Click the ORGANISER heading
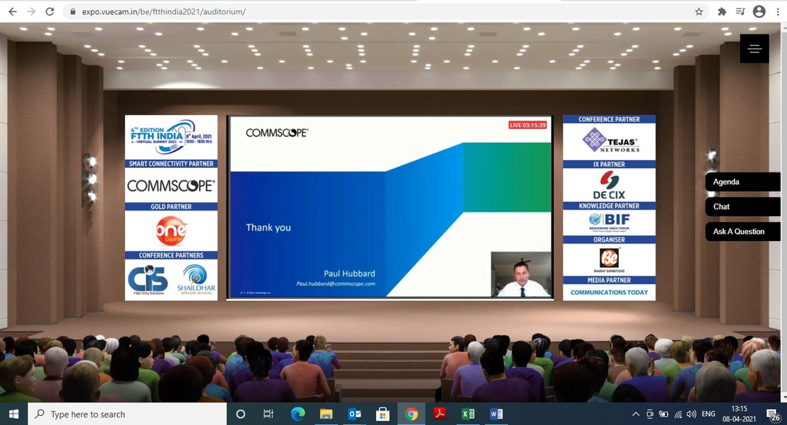787x425 pixels. (x=609, y=239)
